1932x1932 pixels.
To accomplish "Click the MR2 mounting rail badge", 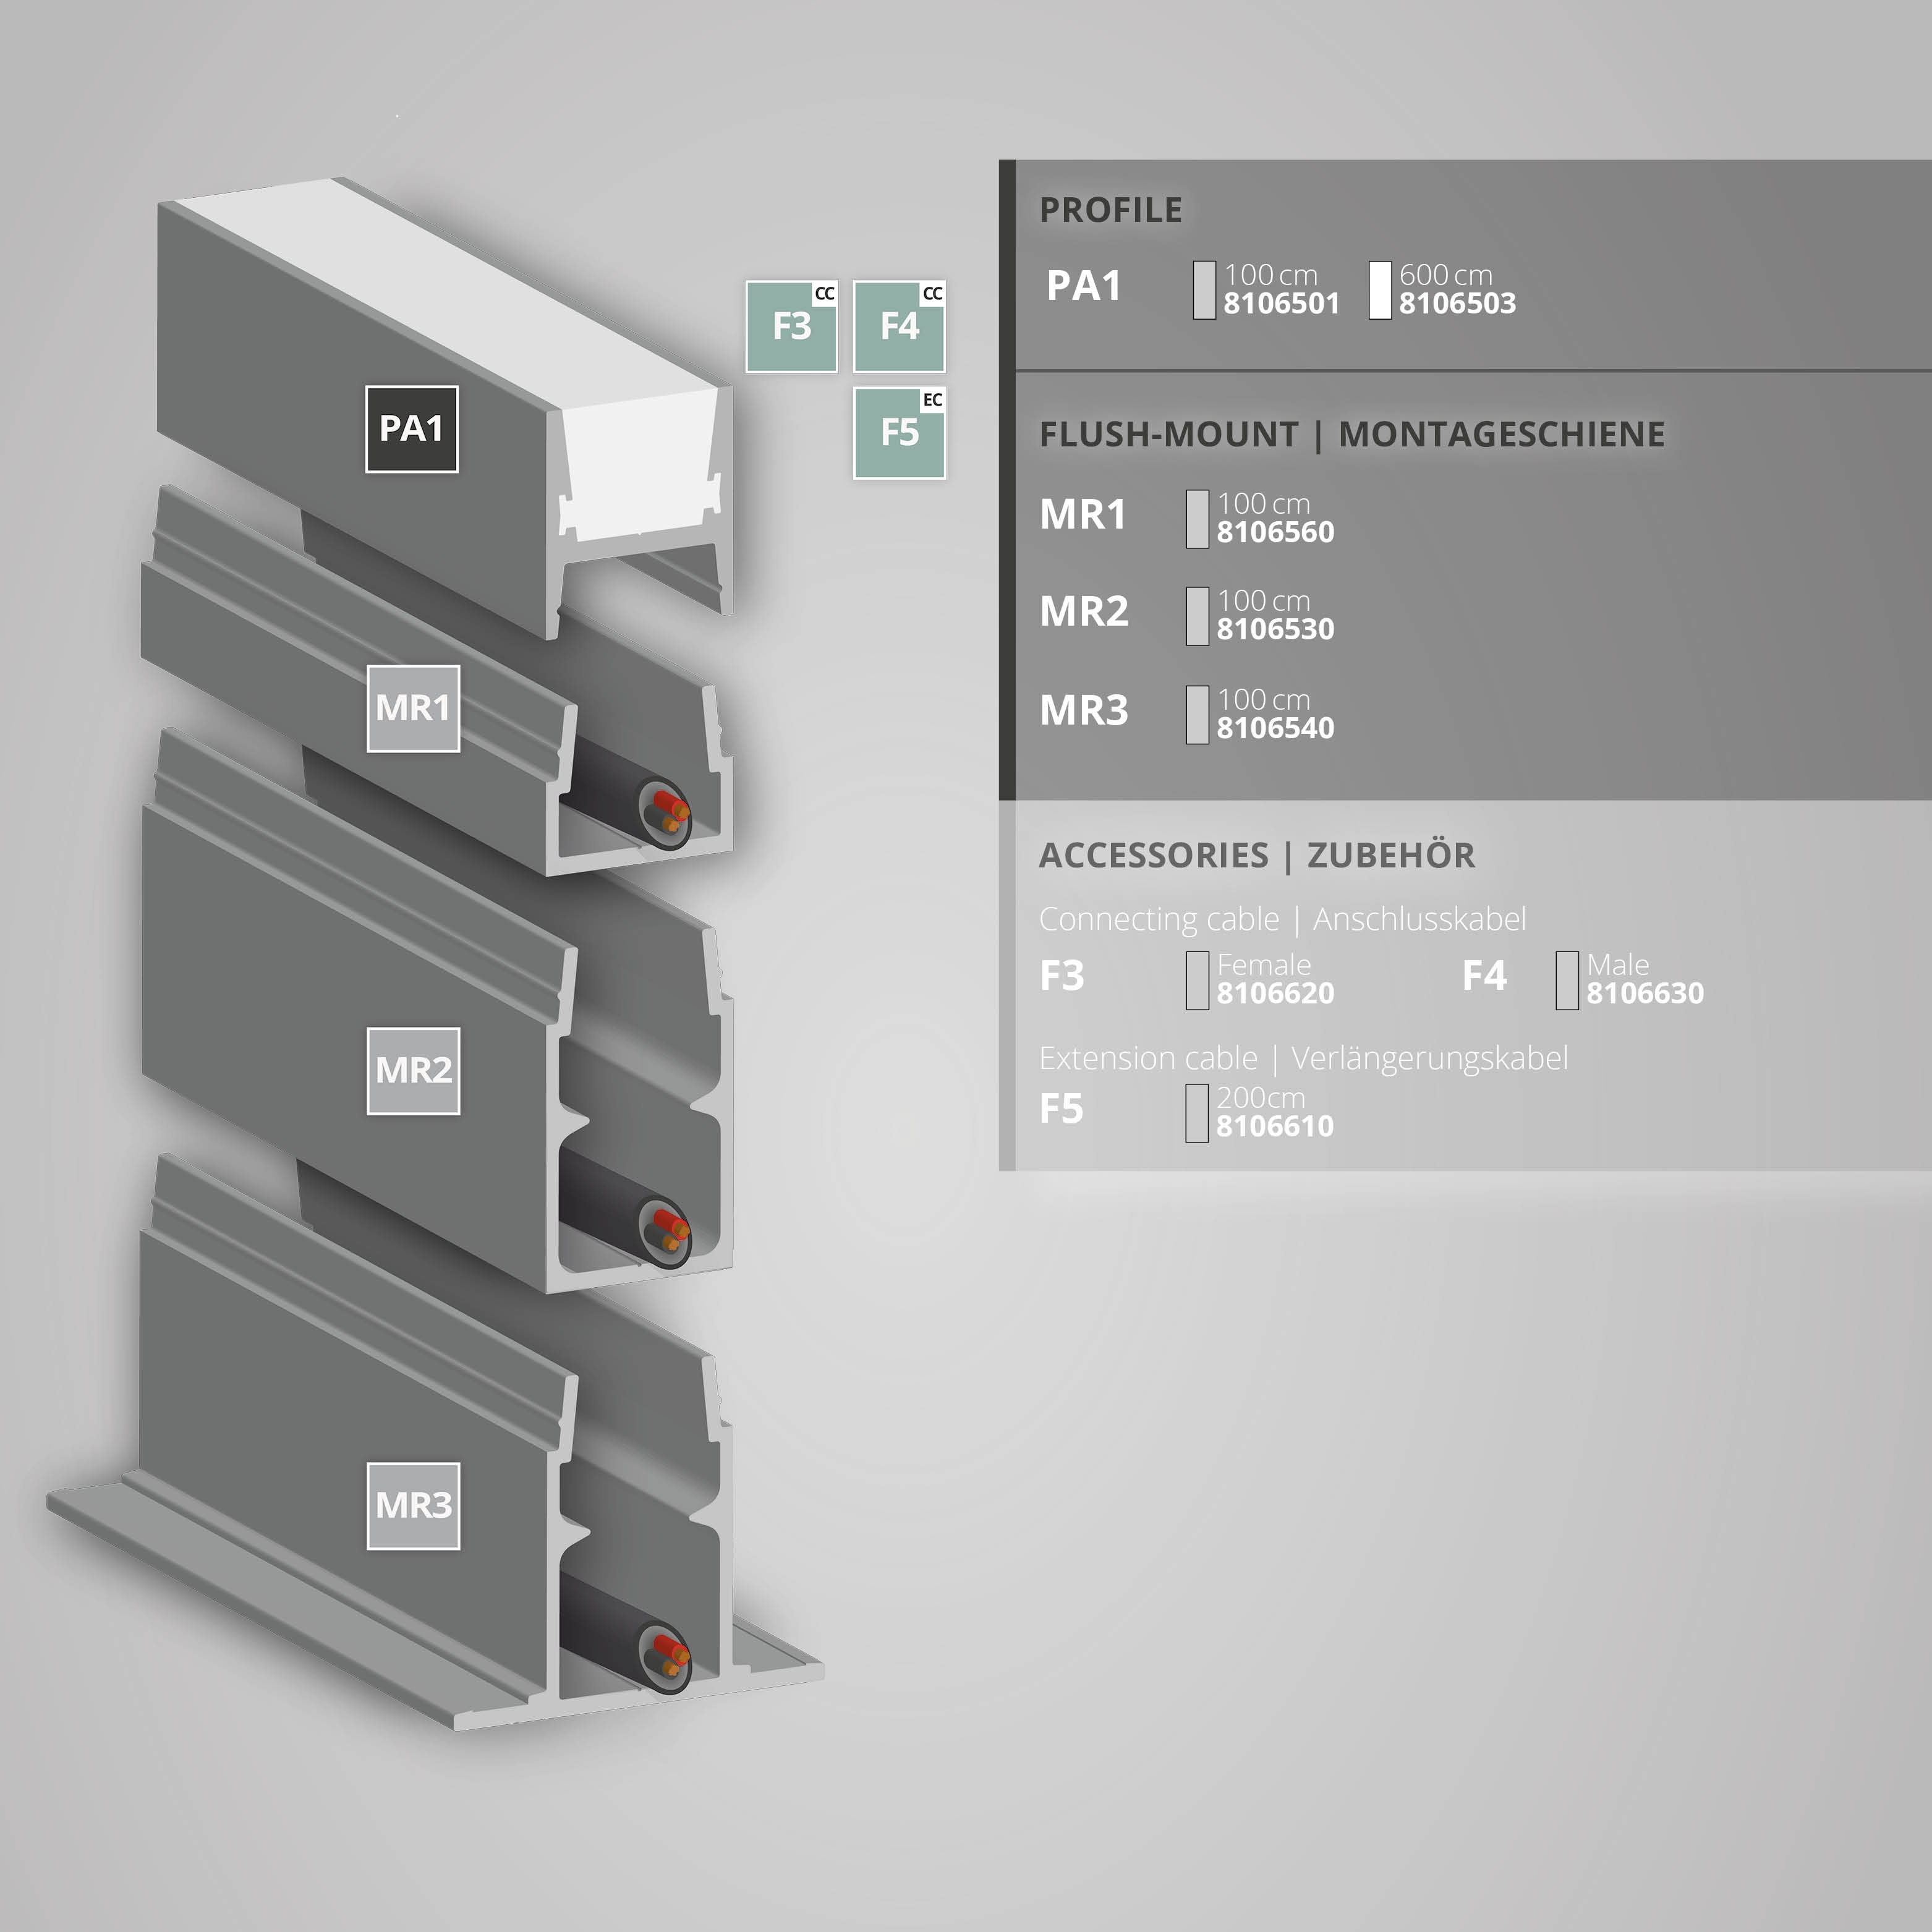I will (x=413, y=1070).
